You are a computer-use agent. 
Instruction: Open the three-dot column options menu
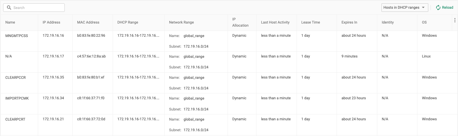click(x=455, y=20)
